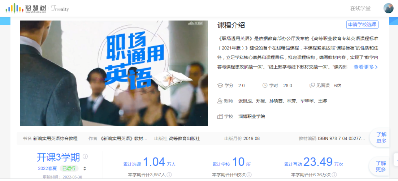Click the Treenity header link
398x181 pixels.
click(60, 9)
